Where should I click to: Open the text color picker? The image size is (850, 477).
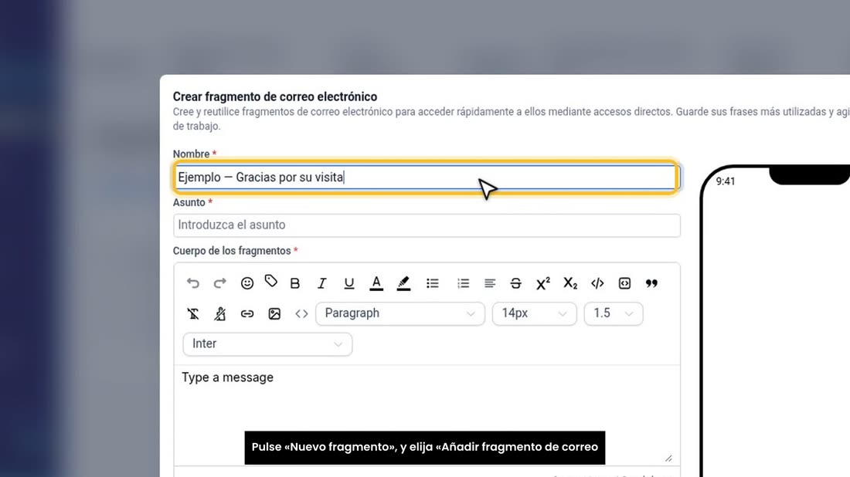(x=376, y=283)
